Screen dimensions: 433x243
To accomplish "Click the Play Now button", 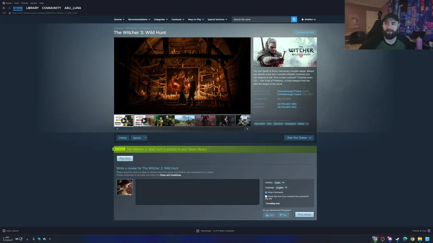I will pos(125,158).
